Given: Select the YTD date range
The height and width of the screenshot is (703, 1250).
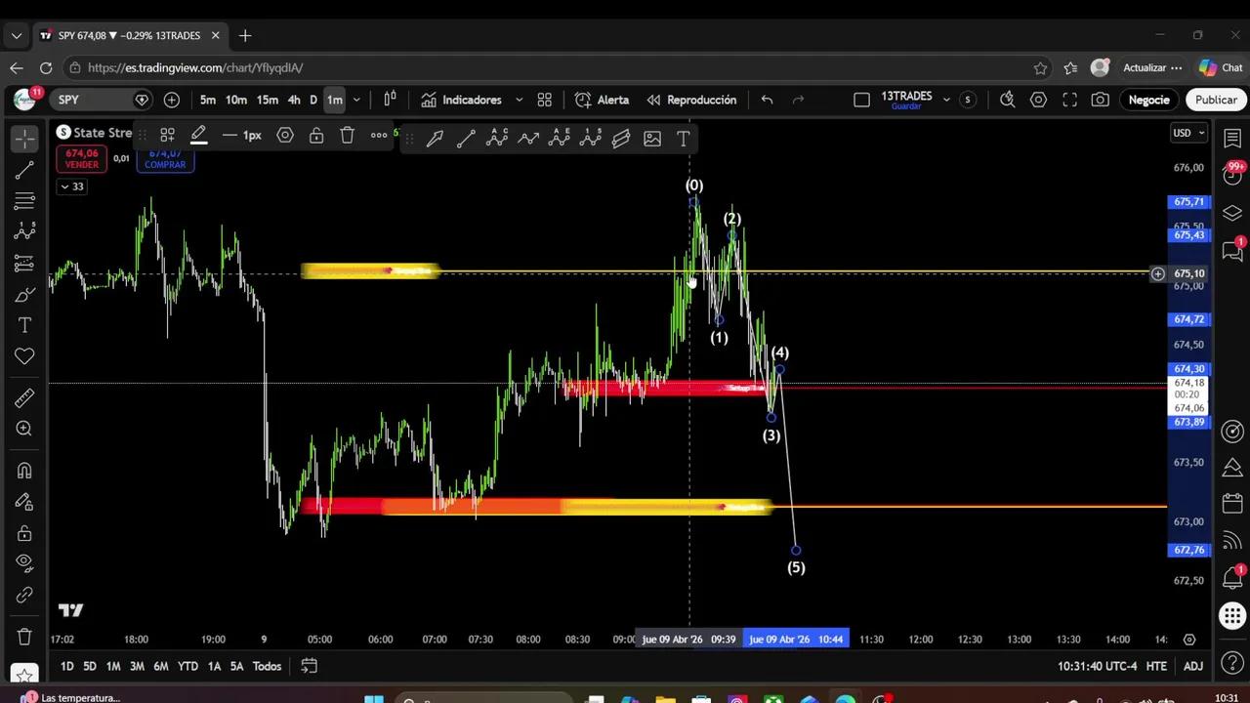Looking at the screenshot, I should click(x=187, y=666).
